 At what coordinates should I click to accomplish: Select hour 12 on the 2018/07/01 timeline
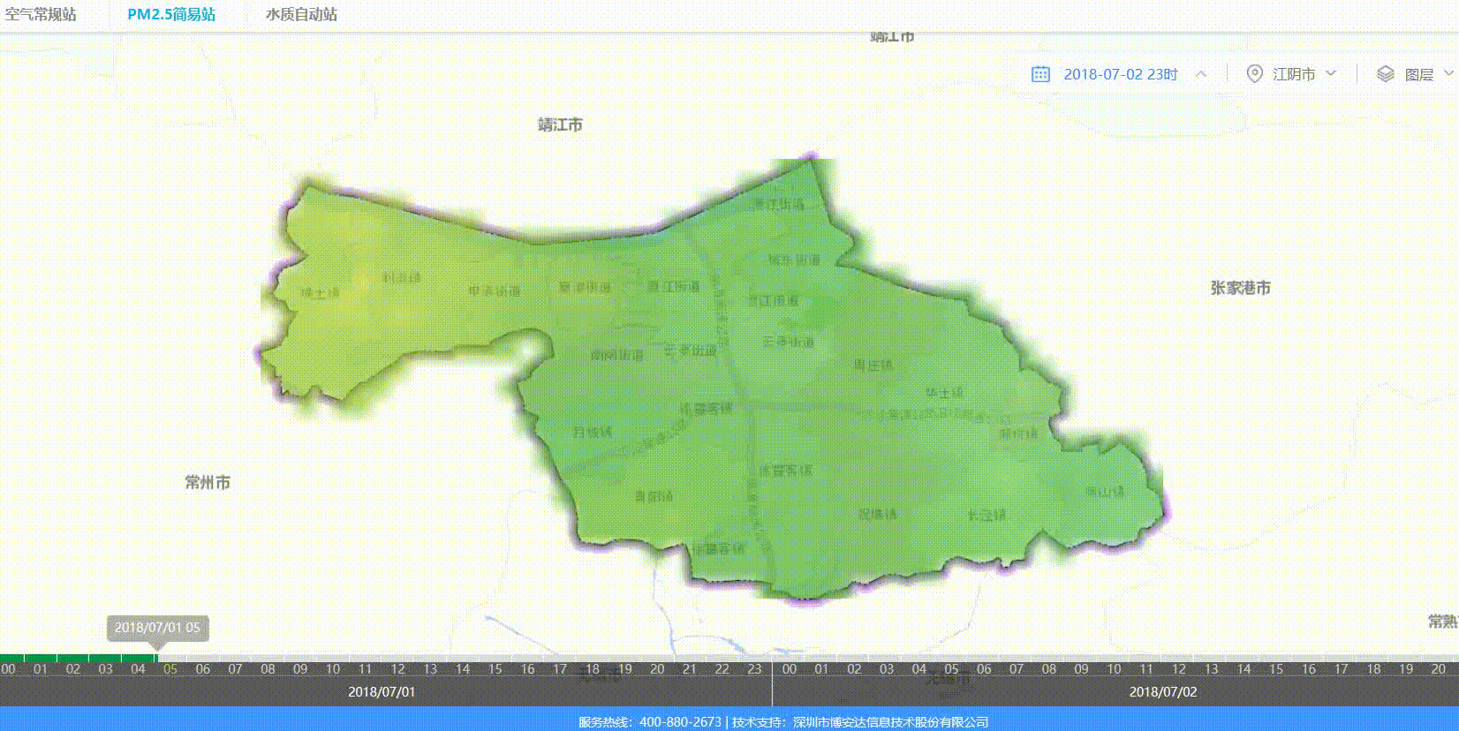click(x=397, y=669)
